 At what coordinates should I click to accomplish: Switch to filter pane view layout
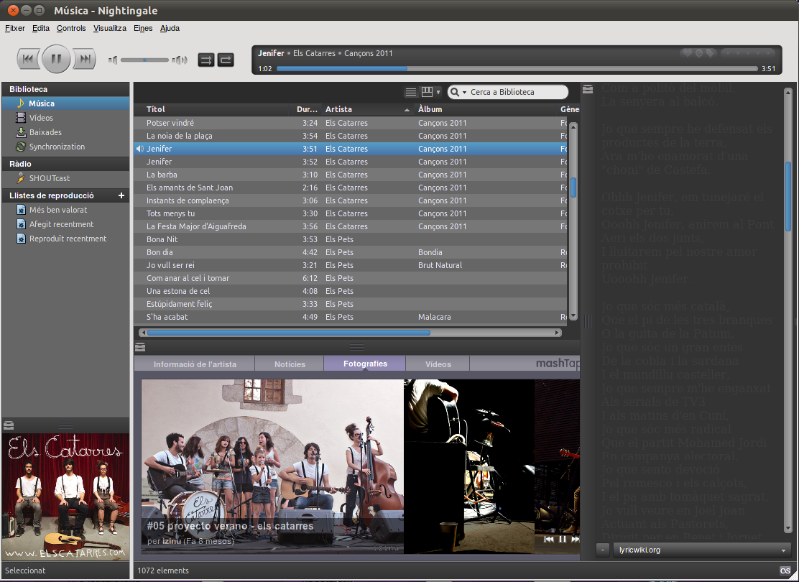point(427,92)
